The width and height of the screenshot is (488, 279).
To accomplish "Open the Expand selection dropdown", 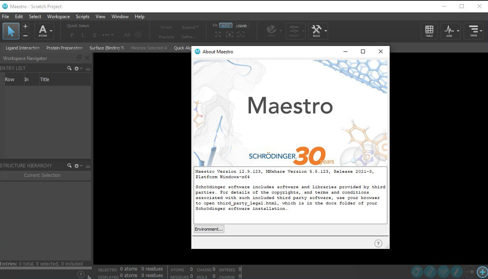I will point(190,27).
